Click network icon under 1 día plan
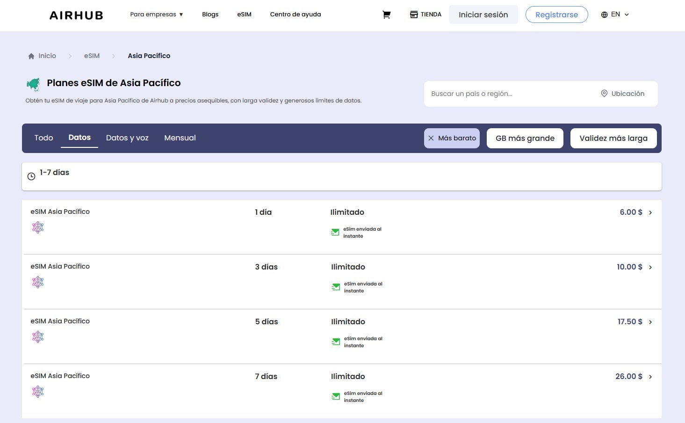The width and height of the screenshot is (685, 423). (38, 227)
